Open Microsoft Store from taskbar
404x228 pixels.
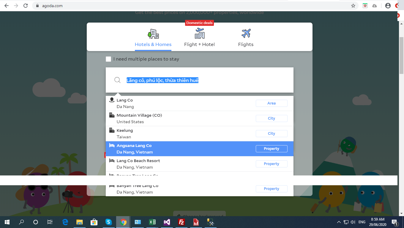point(94,222)
